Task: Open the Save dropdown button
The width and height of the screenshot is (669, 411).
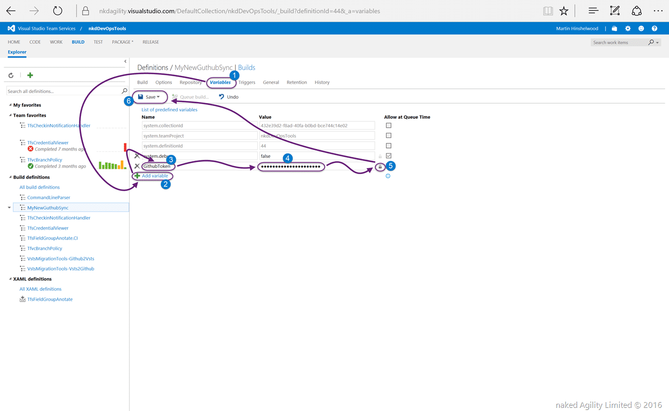Action: pos(150,97)
